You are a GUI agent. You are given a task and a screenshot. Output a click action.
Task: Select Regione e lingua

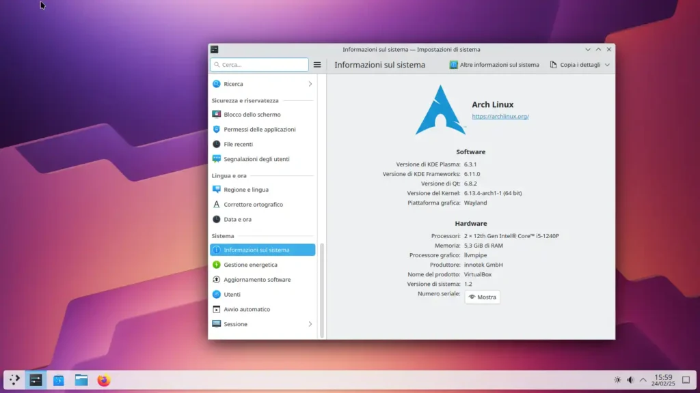(x=246, y=189)
